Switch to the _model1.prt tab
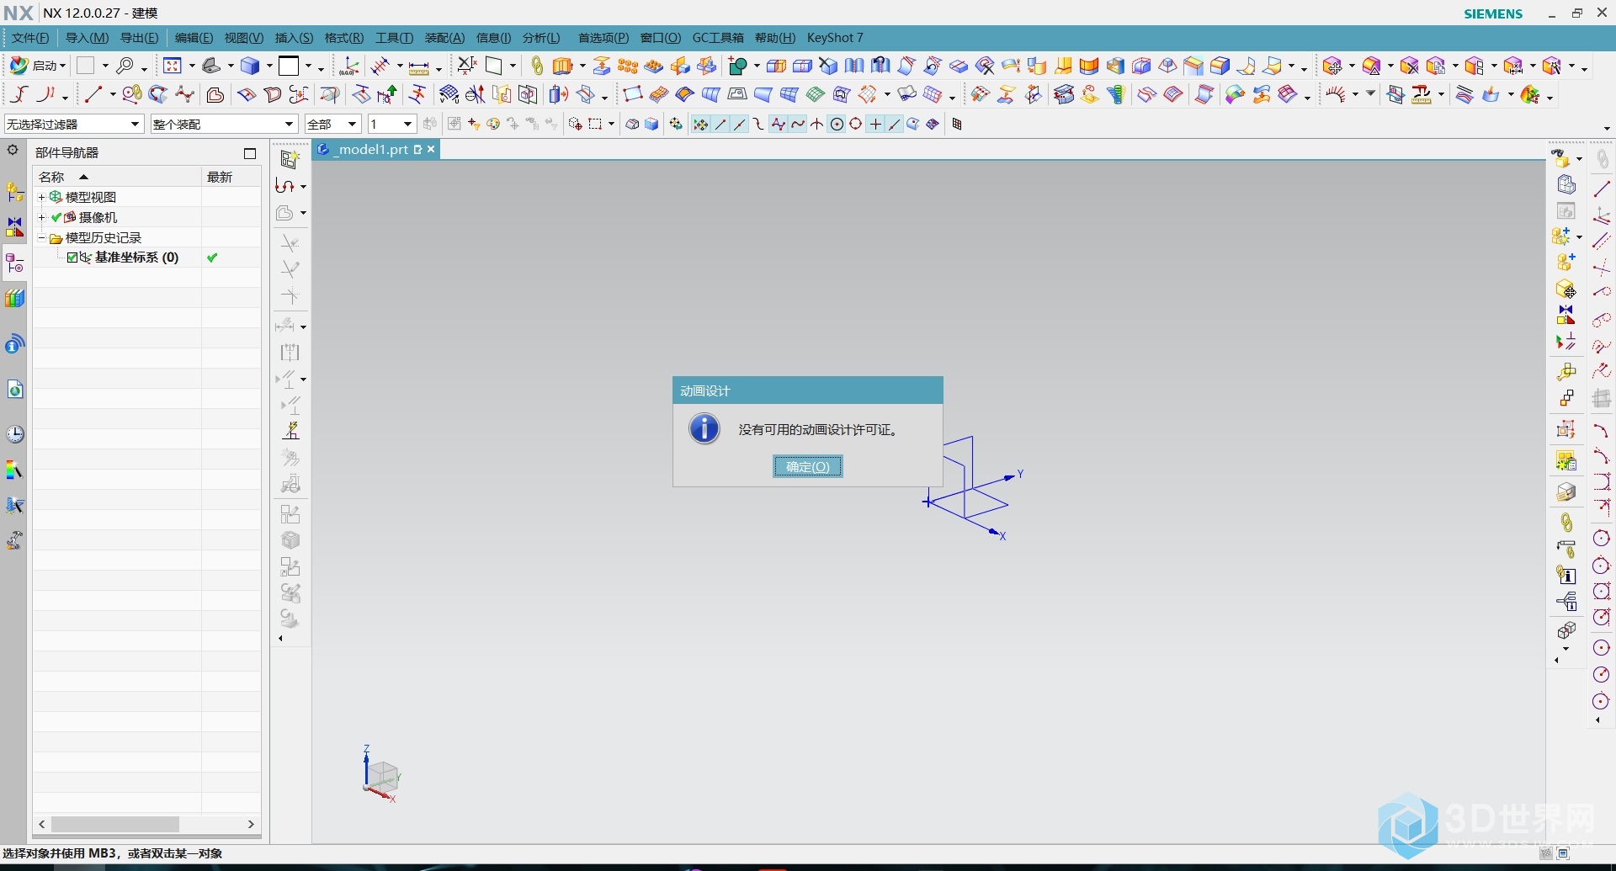Screen dimensions: 1616x871 [x=370, y=149]
